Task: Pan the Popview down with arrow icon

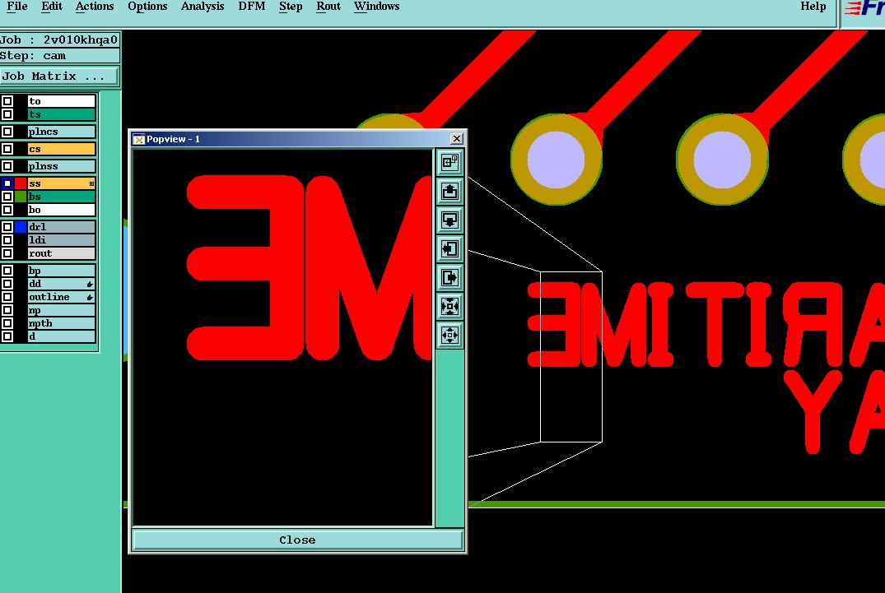Action: (x=449, y=220)
